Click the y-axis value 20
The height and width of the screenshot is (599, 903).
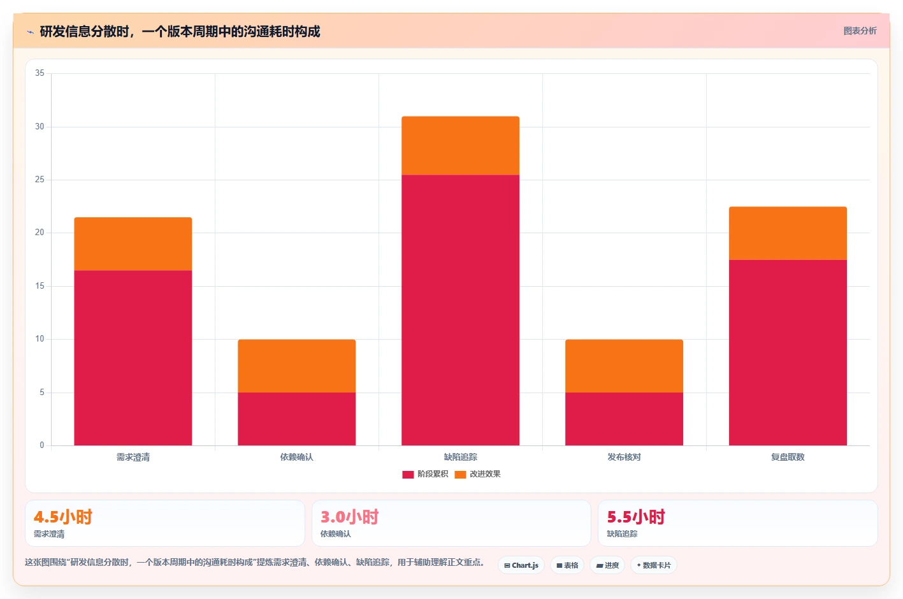tap(40, 233)
